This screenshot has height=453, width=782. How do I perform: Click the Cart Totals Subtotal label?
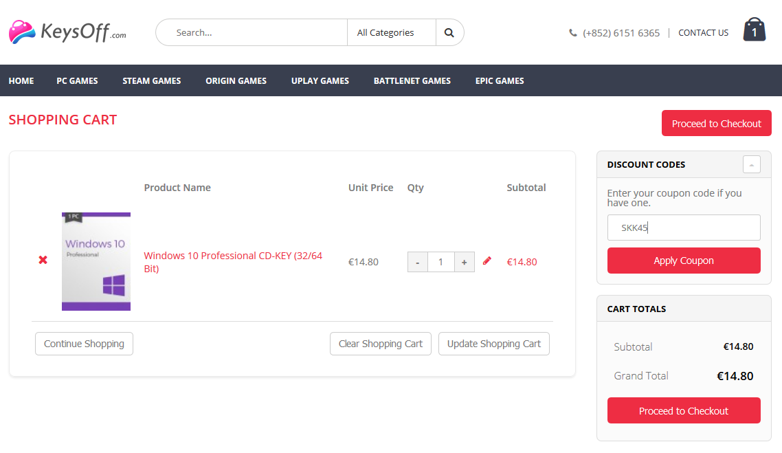[633, 346]
